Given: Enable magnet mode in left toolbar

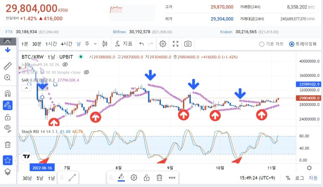Looking at the screenshot, I should click(8, 93).
